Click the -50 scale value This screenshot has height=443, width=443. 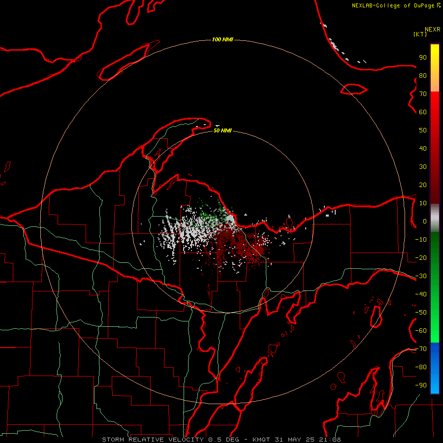pyautogui.click(x=421, y=313)
